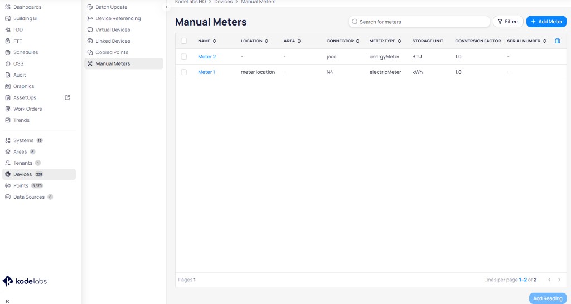Click the Devices breadcrumb link

223,2
